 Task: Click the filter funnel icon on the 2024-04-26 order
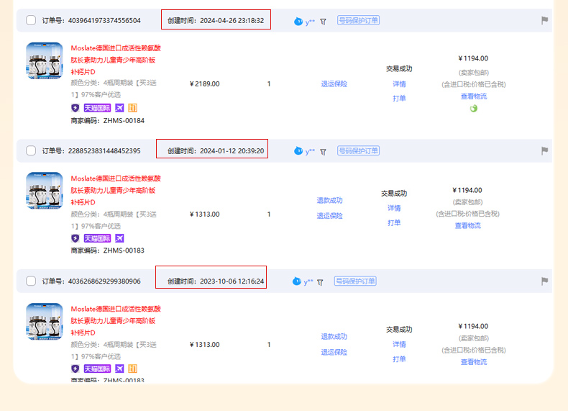coord(323,22)
